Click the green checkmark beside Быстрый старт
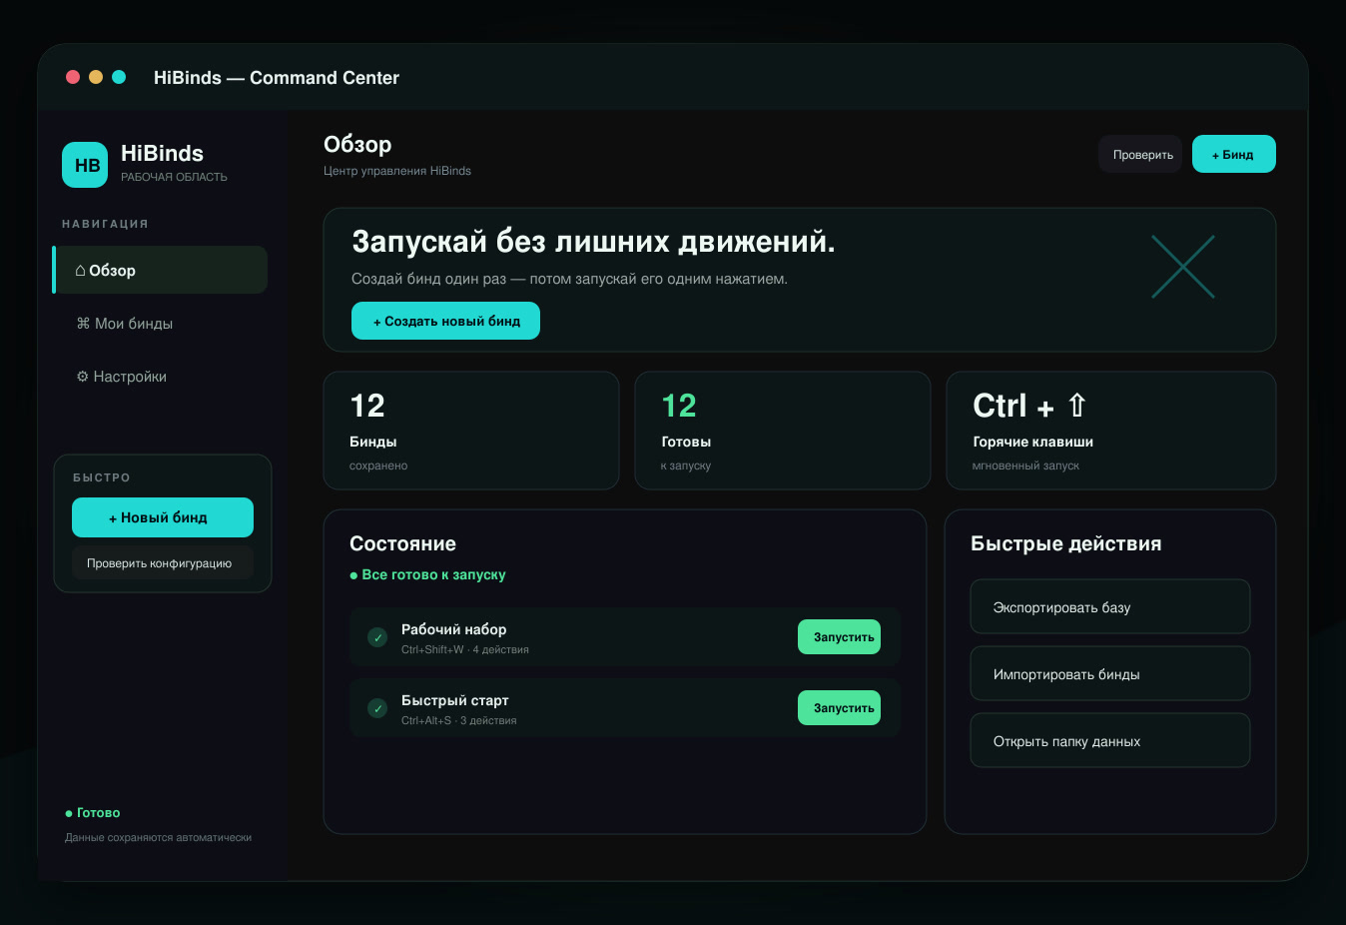This screenshot has height=925, width=1346. 377,708
